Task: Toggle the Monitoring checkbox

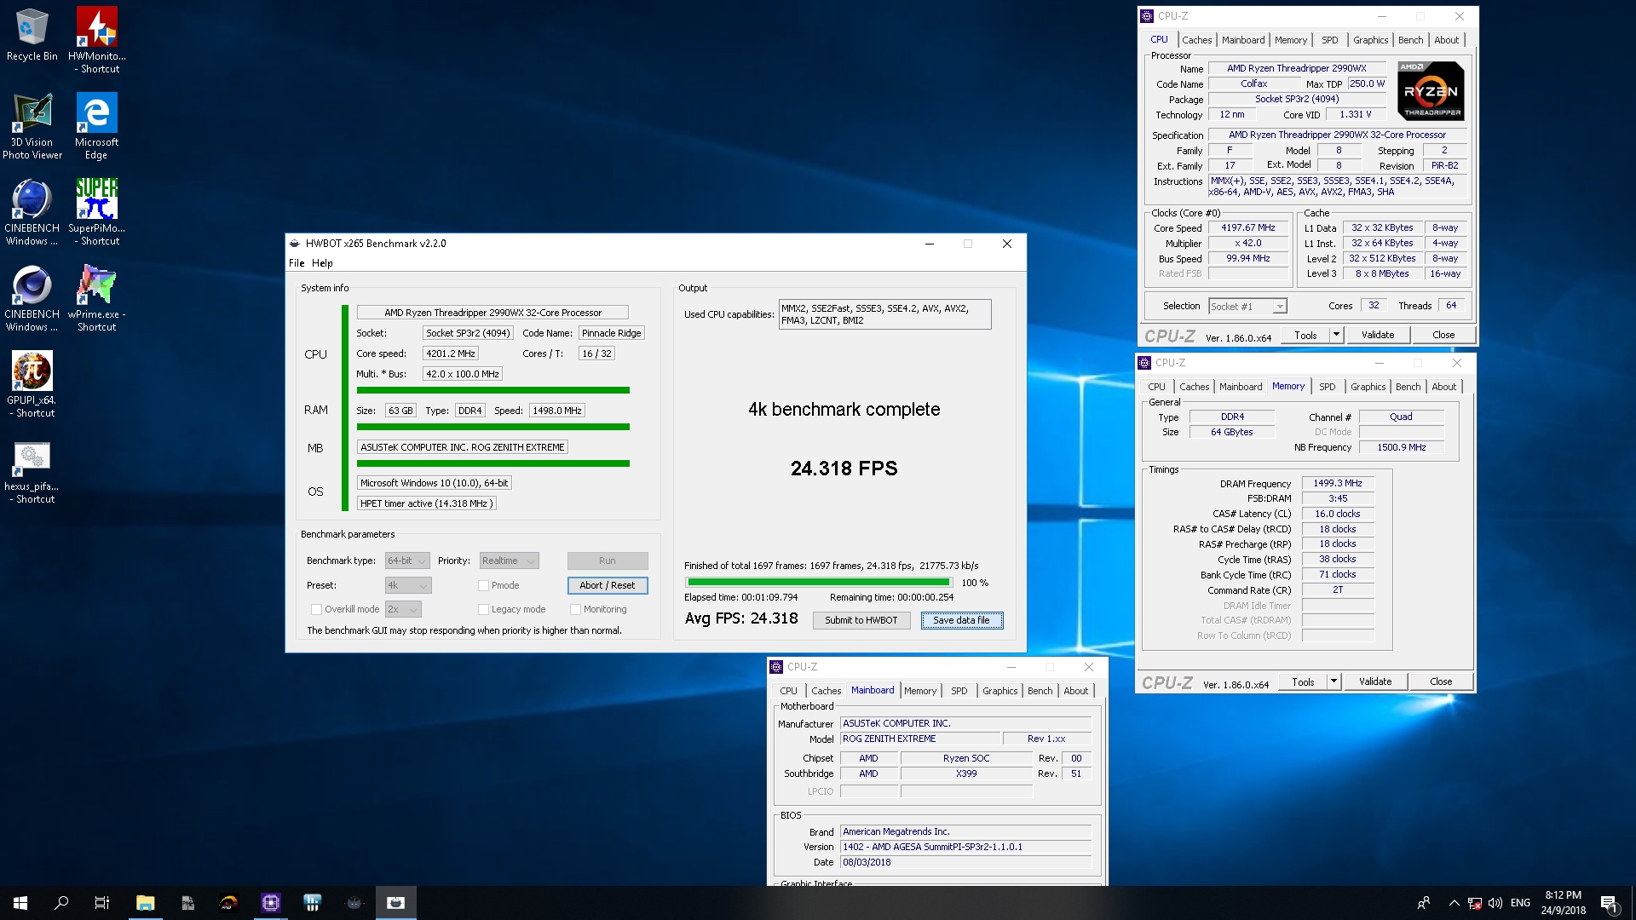Action: tap(576, 609)
